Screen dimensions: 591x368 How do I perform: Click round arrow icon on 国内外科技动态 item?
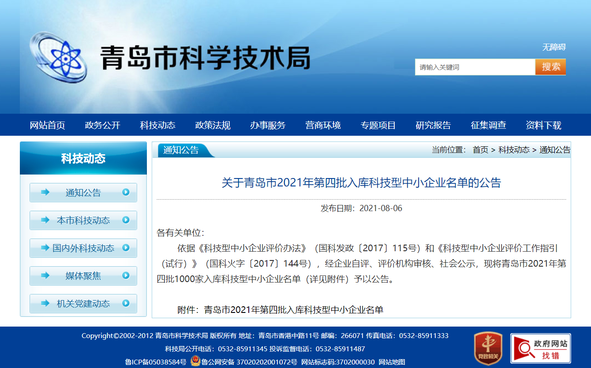(x=126, y=248)
